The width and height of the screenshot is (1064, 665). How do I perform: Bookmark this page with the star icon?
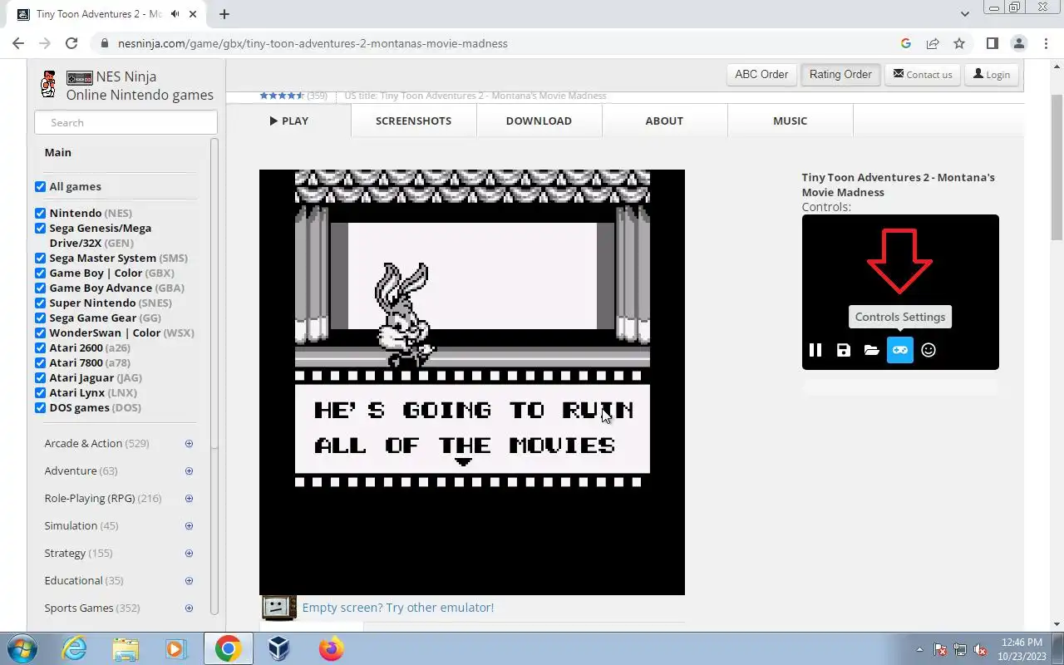pos(959,43)
